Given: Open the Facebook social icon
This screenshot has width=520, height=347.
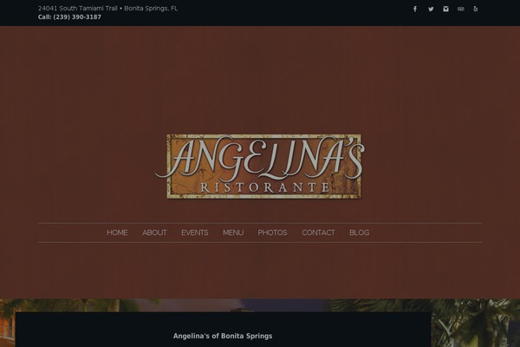Looking at the screenshot, I should (x=415, y=9).
